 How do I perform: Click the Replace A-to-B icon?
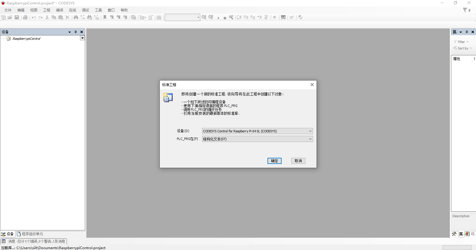point(83,17)
